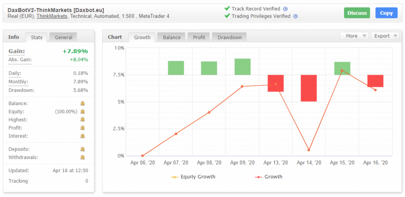Click the blue Copy button
405x197 pixels.
pos(386,13)
